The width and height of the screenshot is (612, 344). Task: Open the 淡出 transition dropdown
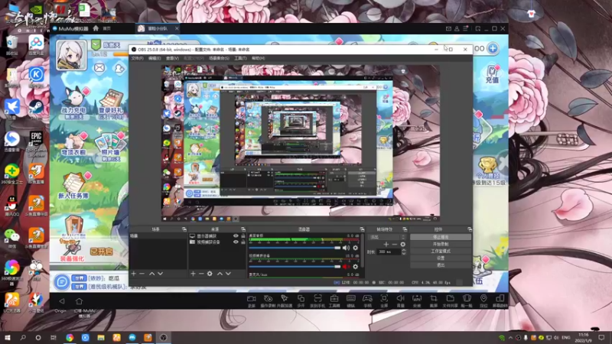pos(387,237)
